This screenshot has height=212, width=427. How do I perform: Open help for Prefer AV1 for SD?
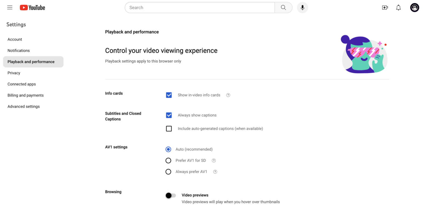pyautogui.click(x=213, y=161)
